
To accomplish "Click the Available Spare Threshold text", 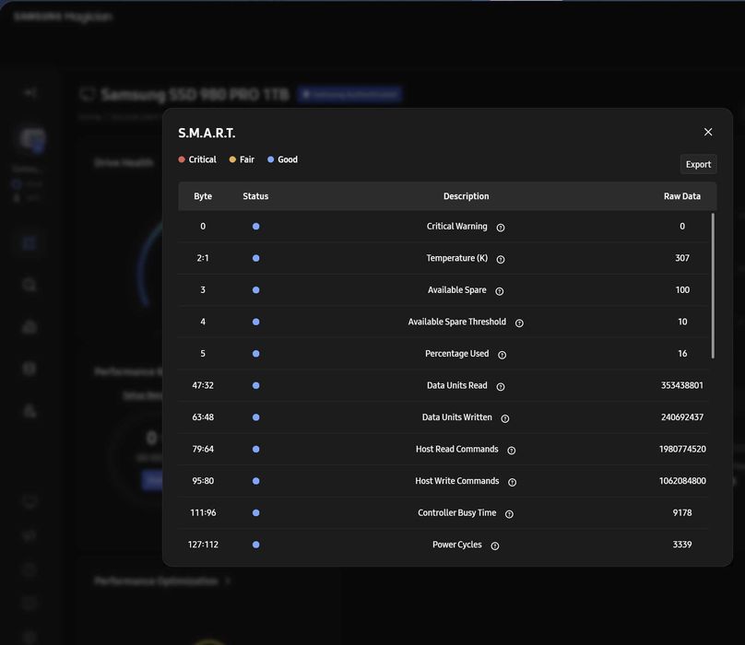I will [x=456, y=322].
